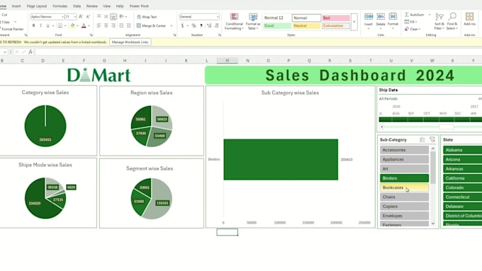Open the font name dropdown
The image size is (482, 271).
tap(62, 16)
